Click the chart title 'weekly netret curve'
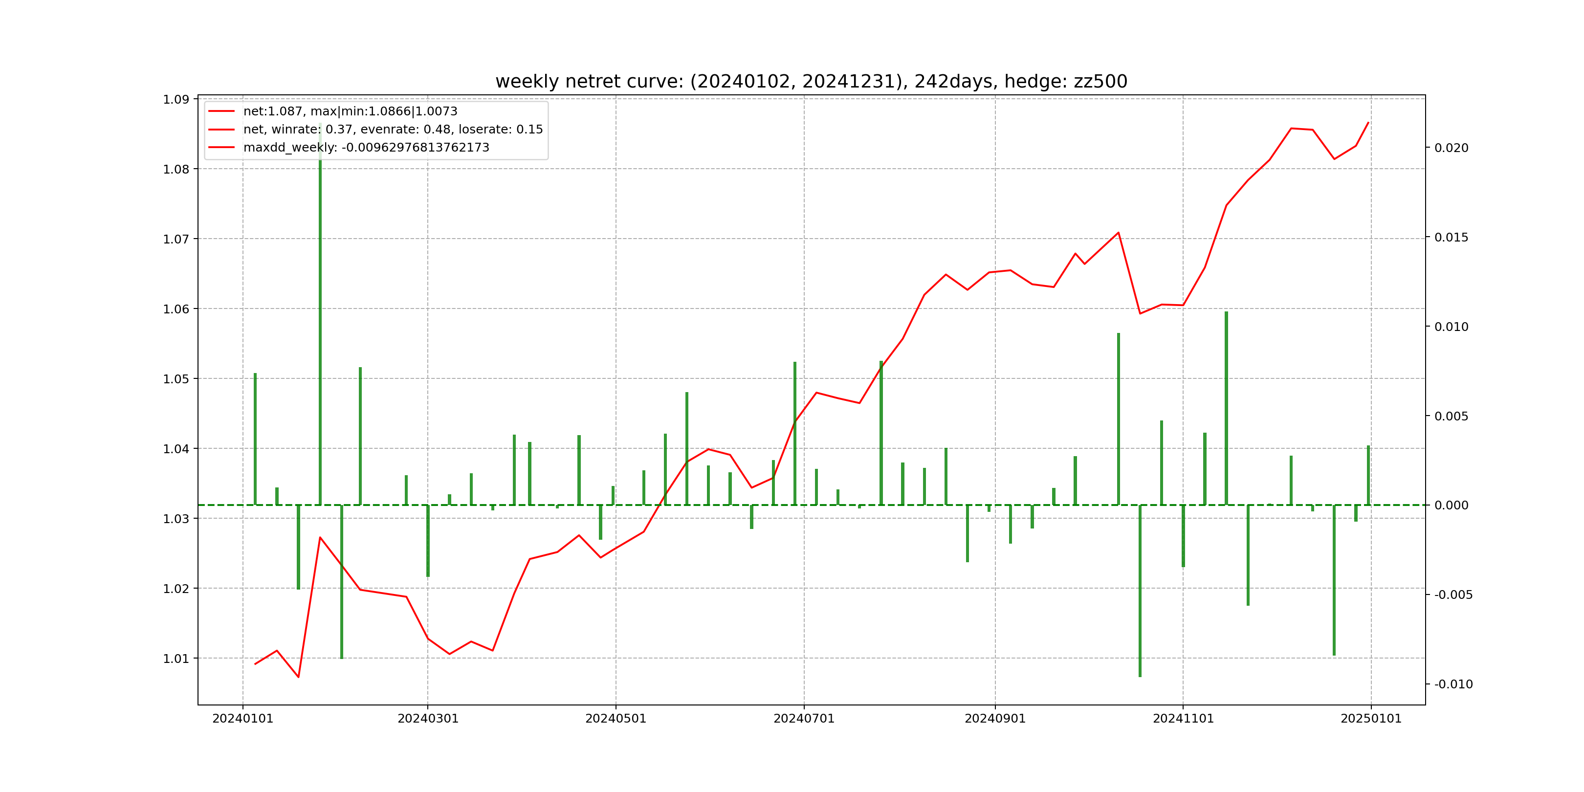 click(x=811, y=81)
